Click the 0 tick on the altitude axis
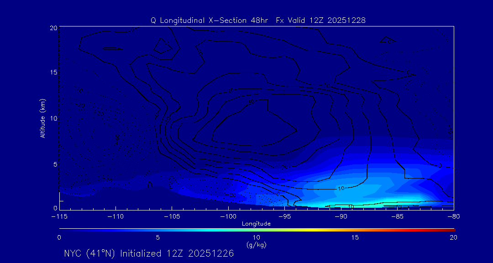 (55, 208)
